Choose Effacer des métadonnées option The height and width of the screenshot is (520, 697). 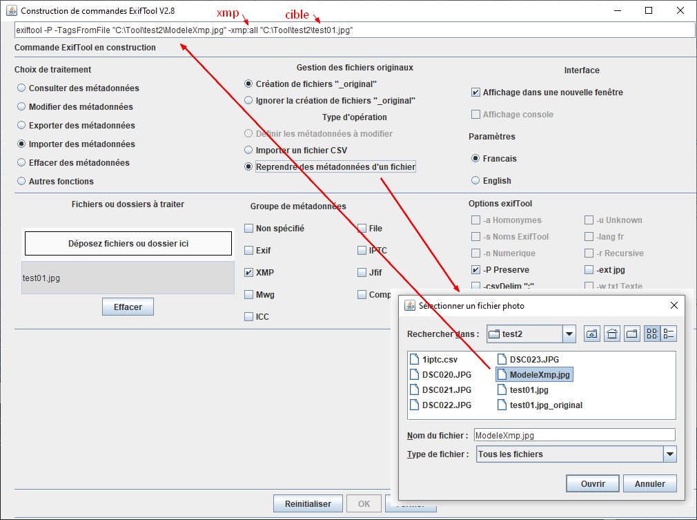point(21,163)
